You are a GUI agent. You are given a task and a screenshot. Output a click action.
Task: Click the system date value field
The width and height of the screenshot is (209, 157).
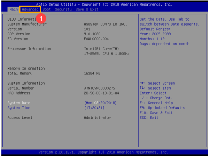[x=100, y=103]
